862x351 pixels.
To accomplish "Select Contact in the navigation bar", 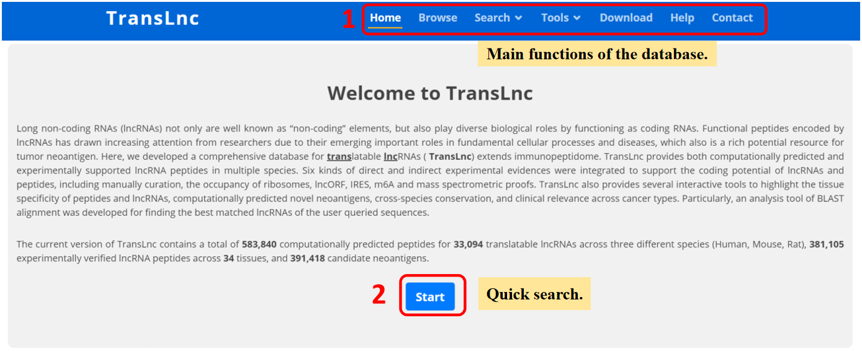I will coord(732,18).
